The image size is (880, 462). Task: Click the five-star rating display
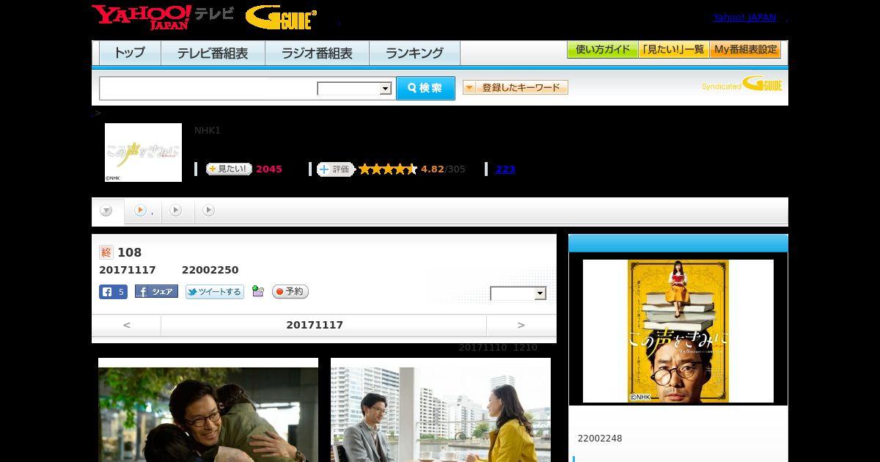[388, 169]
